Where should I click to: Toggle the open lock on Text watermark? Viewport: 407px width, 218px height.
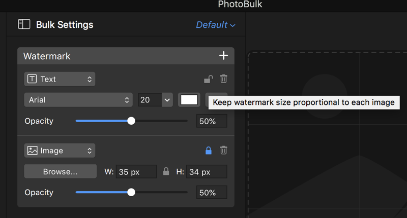[x=209, y=79]
